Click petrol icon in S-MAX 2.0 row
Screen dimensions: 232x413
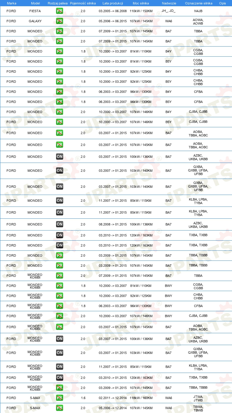click(x=60, y=408)
